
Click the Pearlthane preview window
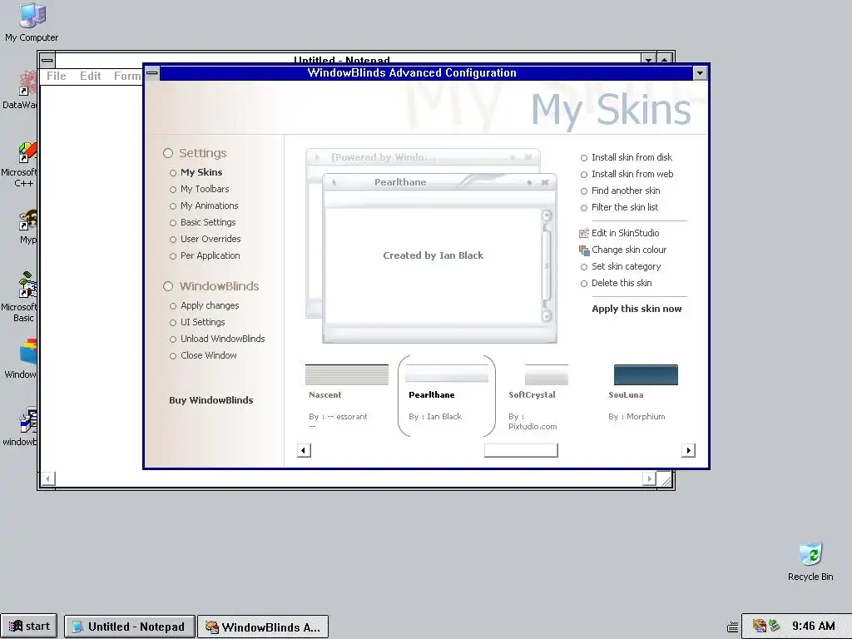point(439,258)
